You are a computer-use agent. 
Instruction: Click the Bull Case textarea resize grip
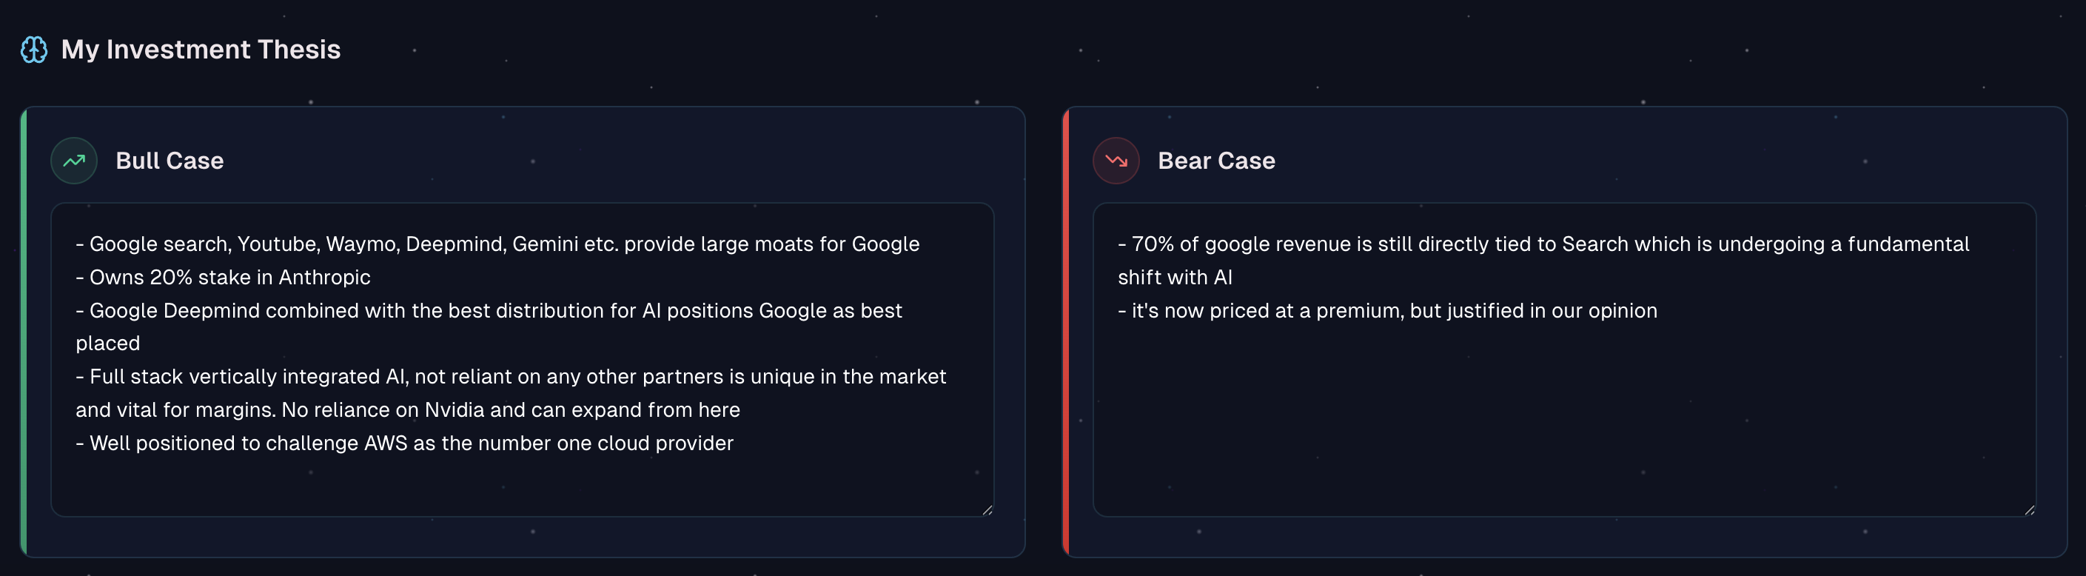pyautogui.click(x=989, y=511)
